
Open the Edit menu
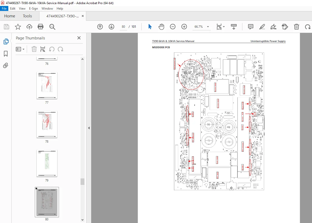coord(13,8)
